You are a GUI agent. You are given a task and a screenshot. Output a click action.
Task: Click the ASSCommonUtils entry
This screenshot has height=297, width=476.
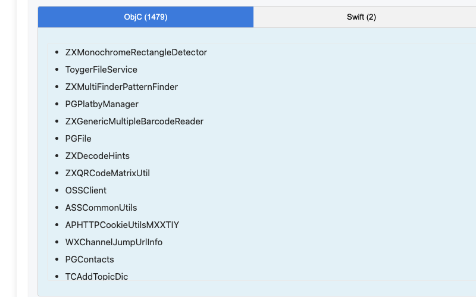pos(101,208)
